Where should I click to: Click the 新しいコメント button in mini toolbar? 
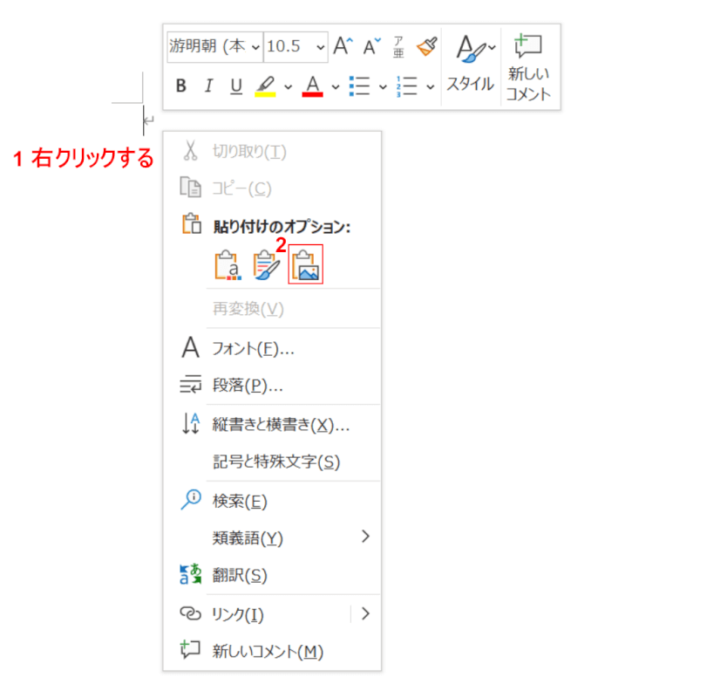[x=529, y=66]
